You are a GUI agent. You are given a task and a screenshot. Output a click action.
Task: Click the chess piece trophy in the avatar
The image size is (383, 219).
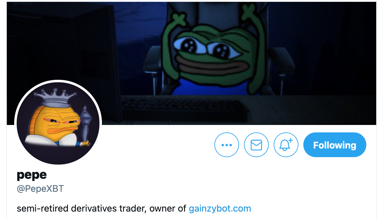pos(84,125)
